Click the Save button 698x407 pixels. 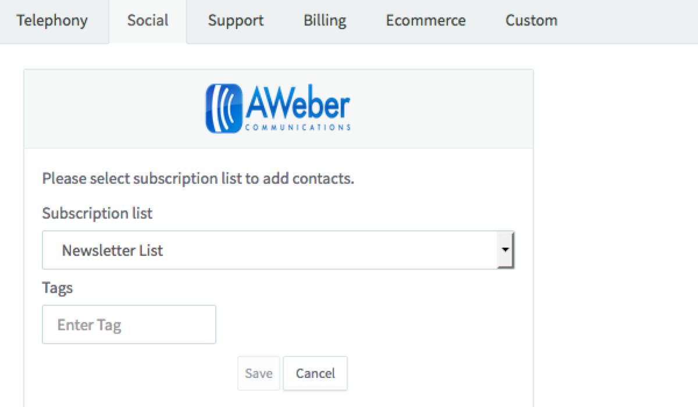pyautogui.click(x=259, y=373)
